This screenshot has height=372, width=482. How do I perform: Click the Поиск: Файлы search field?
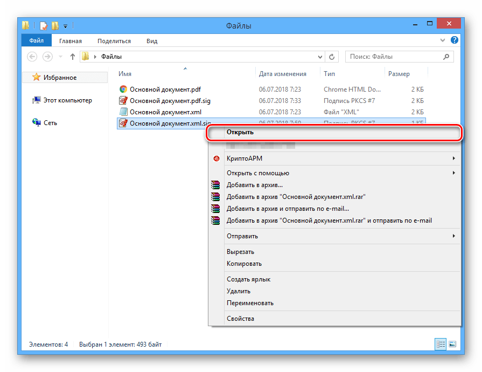coord(393,57)
